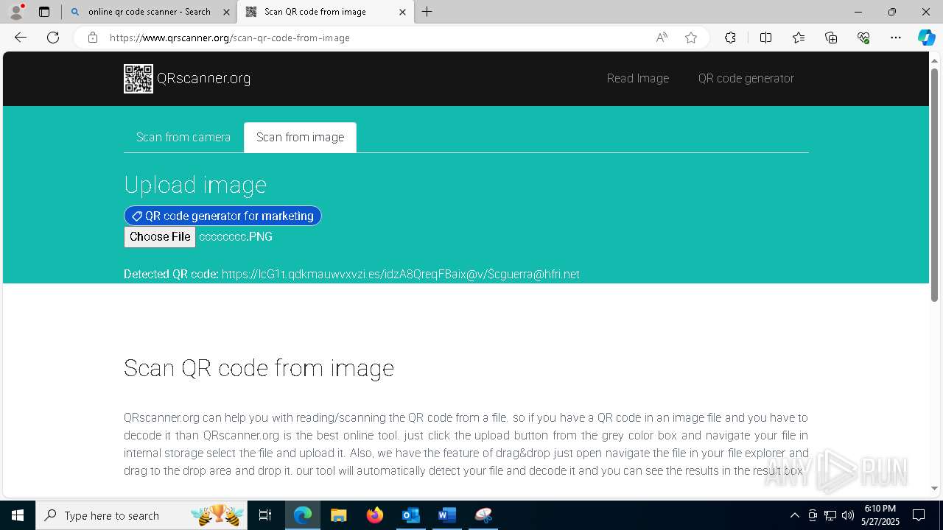Open the Favorites list icon
This screenshot has height=530, width=943.
(x=799, y=38)
